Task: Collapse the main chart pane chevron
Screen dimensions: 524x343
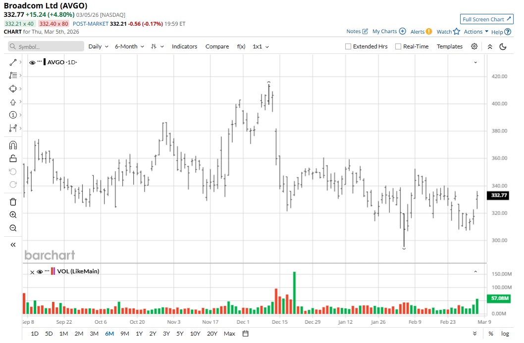Action: [475, 62]
